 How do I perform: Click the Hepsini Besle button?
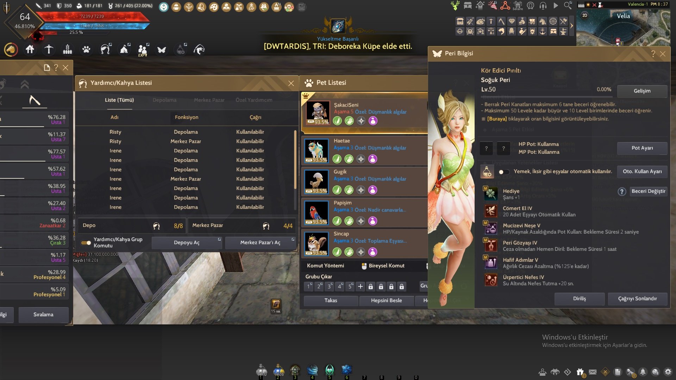tap(386, 300)
